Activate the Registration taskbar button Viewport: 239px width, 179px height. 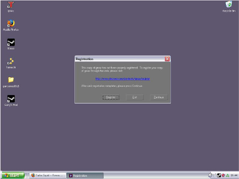click(85, 175)
